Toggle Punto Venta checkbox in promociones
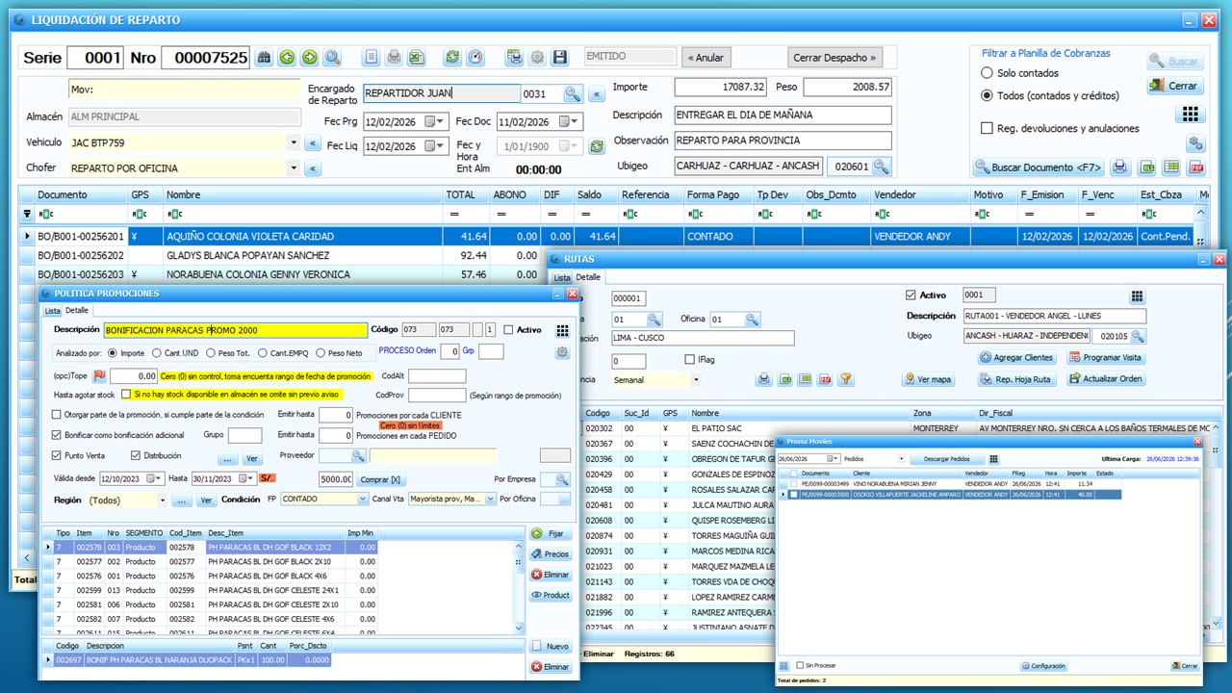The height and width of the screenshot is (693, 1232). (x=58, y=455)
